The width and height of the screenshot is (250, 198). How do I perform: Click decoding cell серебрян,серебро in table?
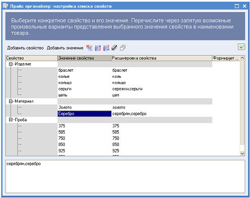pyautogui.click(x=161, y=114)
